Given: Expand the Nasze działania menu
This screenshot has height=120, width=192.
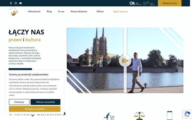Looking at the screenshot, I should 79,11.
